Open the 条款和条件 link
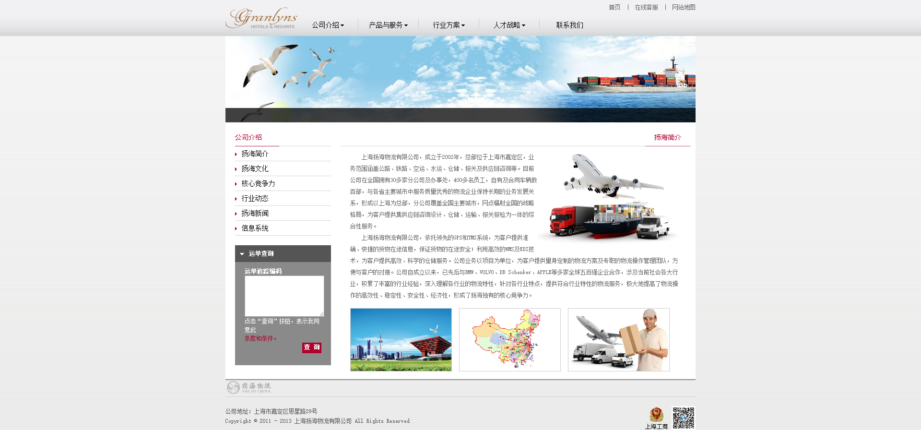The image size is (921, 430). [260, 338]
